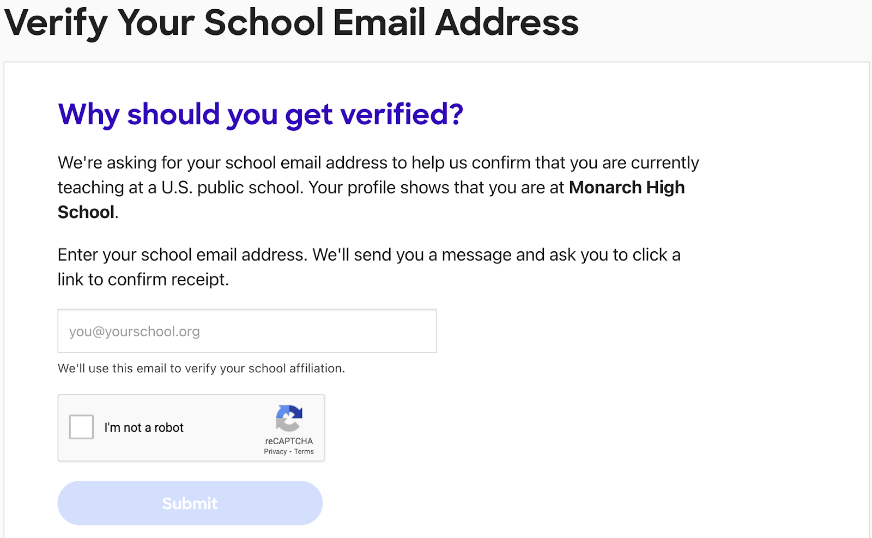Open the reCAPTCHA Terms link
The image size is (872, 538).
point(304,451)
